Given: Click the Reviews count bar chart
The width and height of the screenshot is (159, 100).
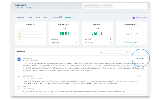Looking at the screenshot, I should [x=98, y=33].
